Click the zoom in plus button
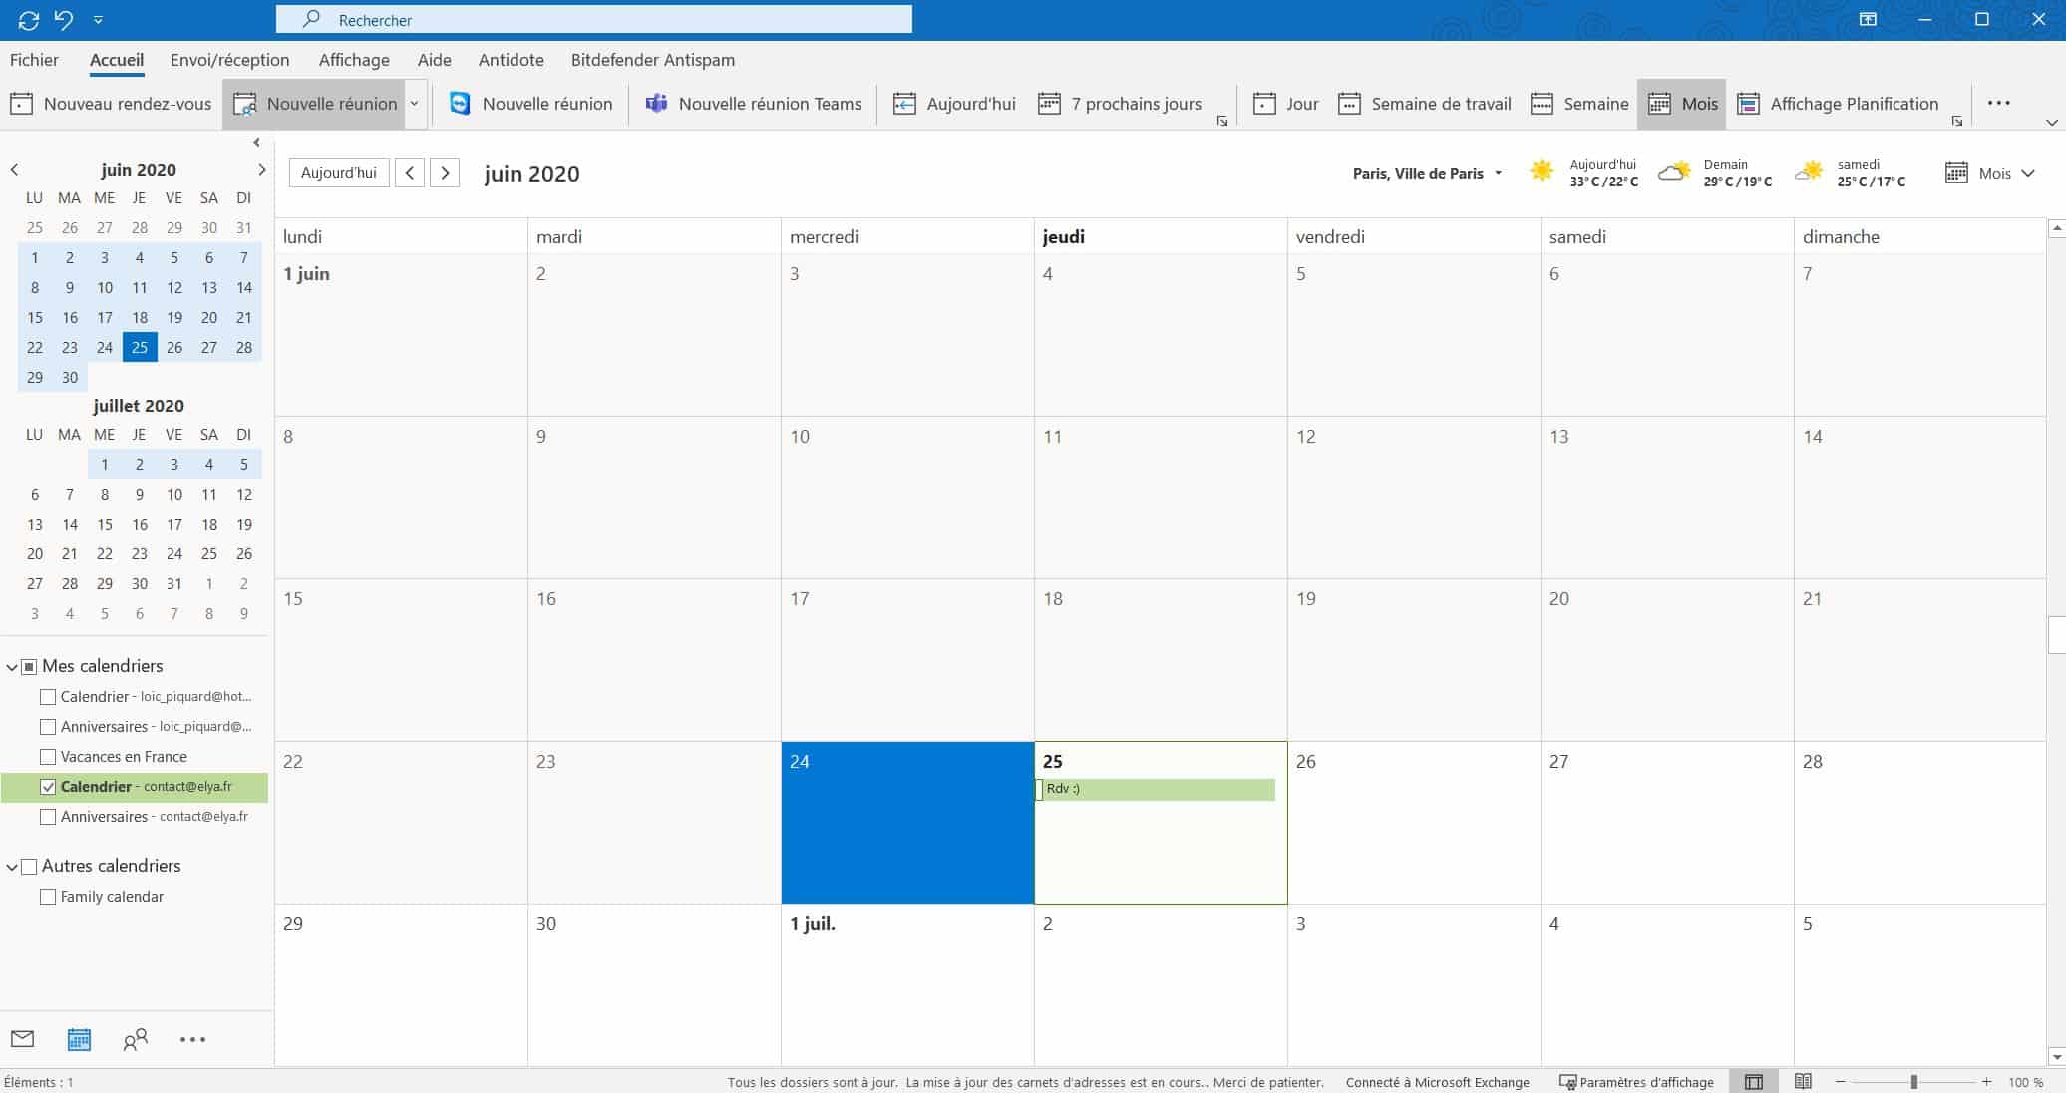The image size is (2066, 1093). tap(1986, 1082)
